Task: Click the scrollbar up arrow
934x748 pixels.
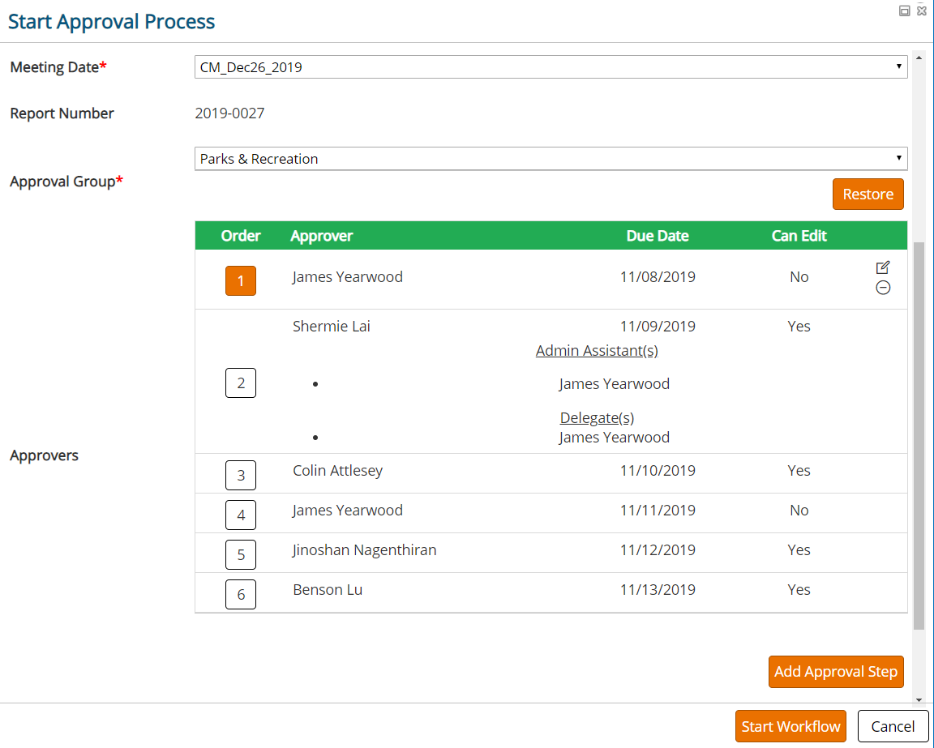Action: (919, 58)
